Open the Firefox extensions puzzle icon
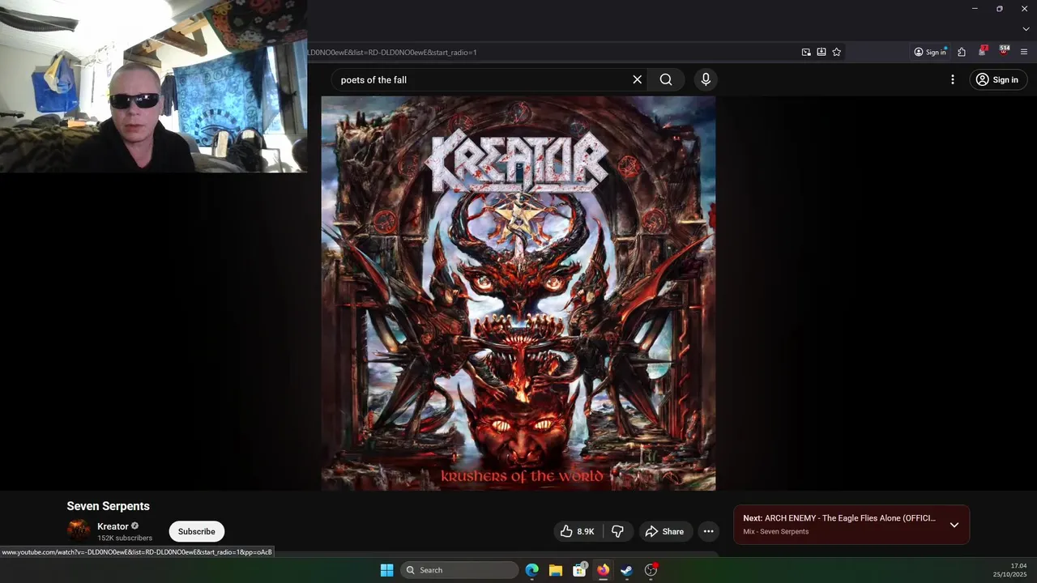Screen dimensions: 1037x583 (962, 52)
